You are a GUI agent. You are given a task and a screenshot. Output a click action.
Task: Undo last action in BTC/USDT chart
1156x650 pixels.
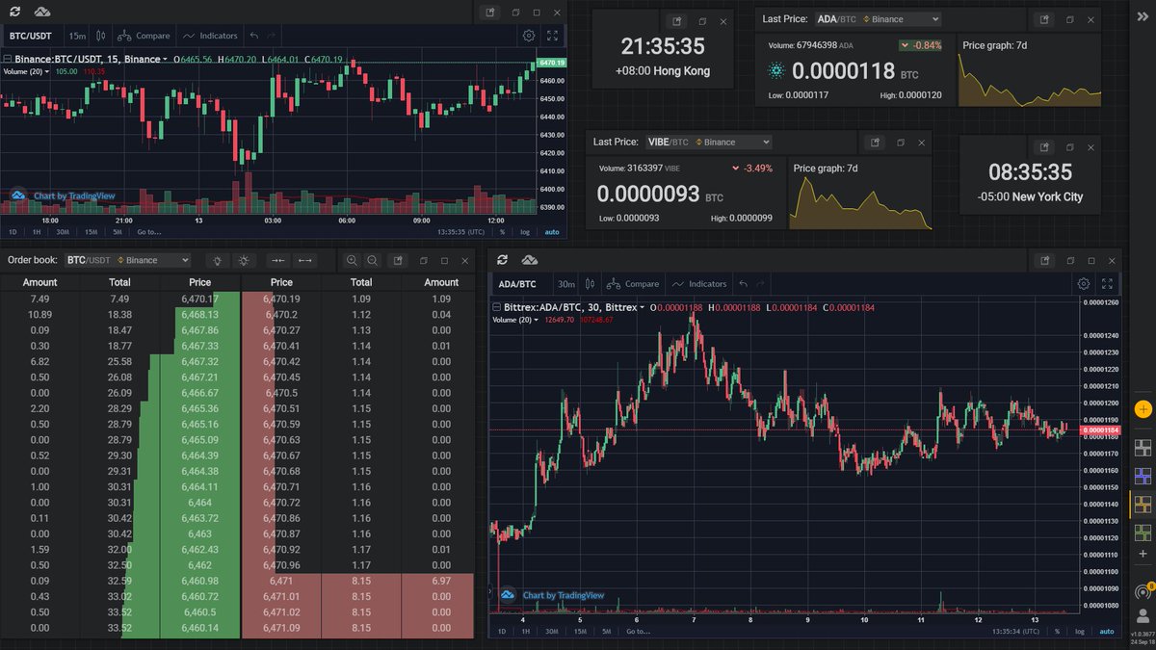click(x=254, y=36)
